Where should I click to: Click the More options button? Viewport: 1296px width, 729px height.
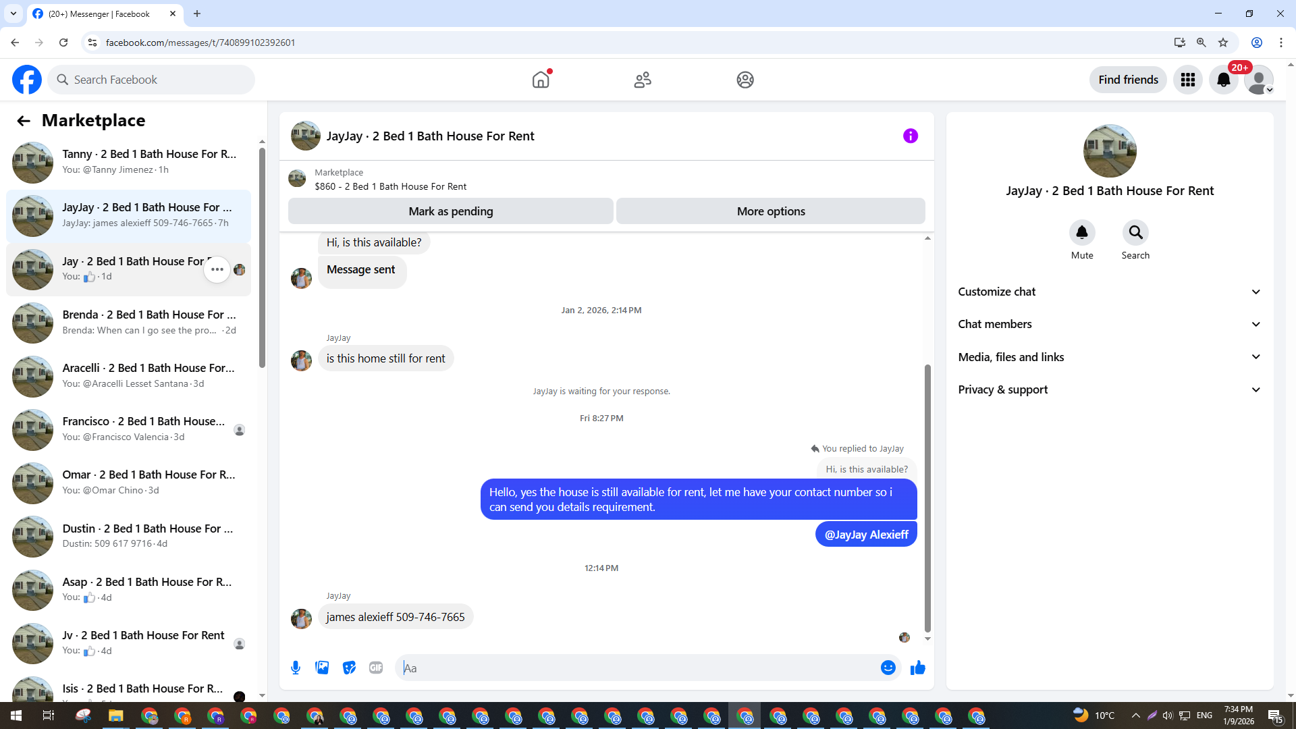click(770, 211)
